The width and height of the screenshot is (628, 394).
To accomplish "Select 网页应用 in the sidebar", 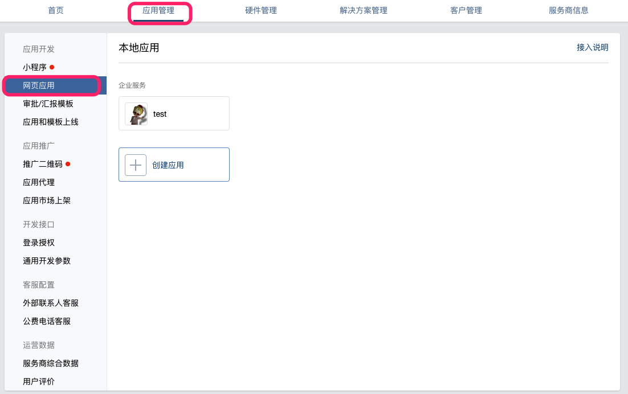I will (x=55, y=85).
